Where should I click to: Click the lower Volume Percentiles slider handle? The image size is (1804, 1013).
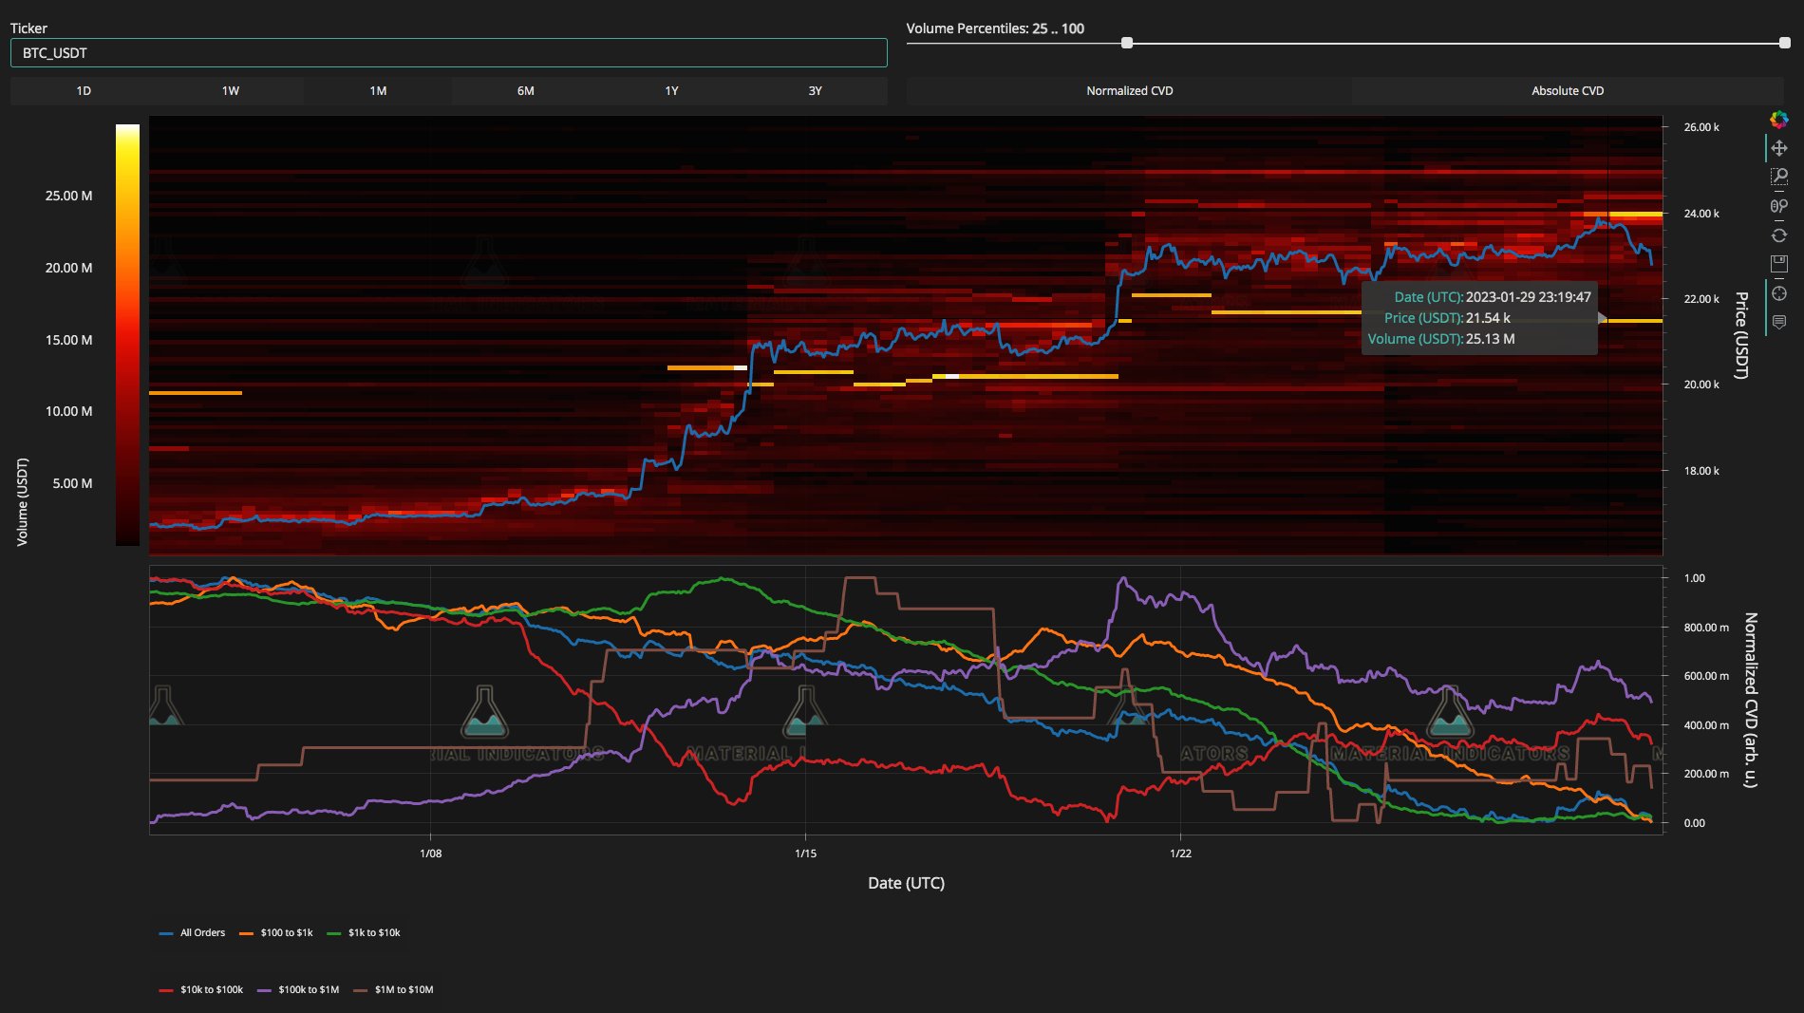pos(1127,43)
